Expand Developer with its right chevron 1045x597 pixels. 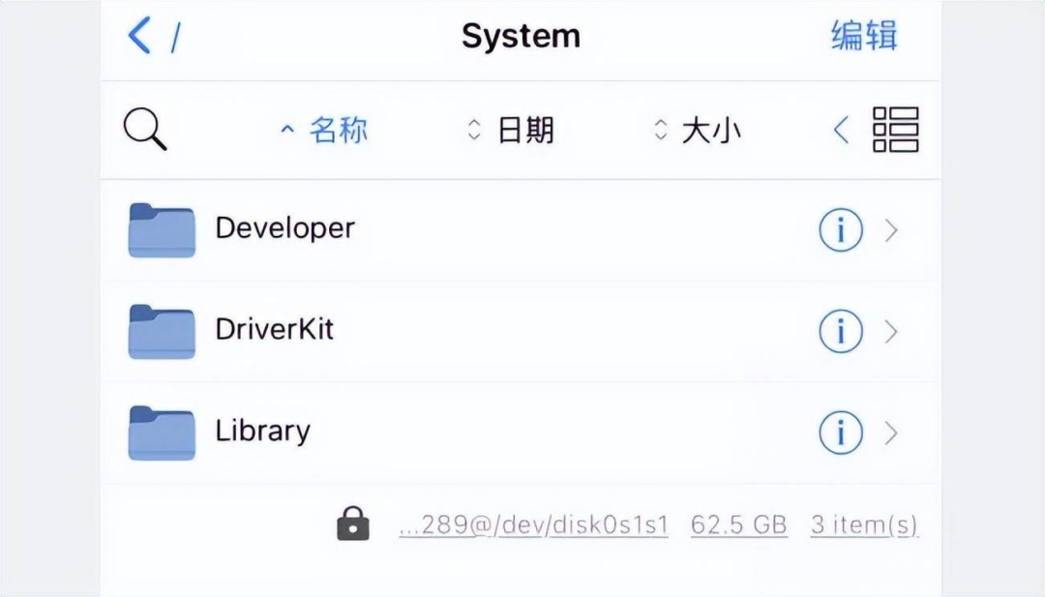point(892,230)
